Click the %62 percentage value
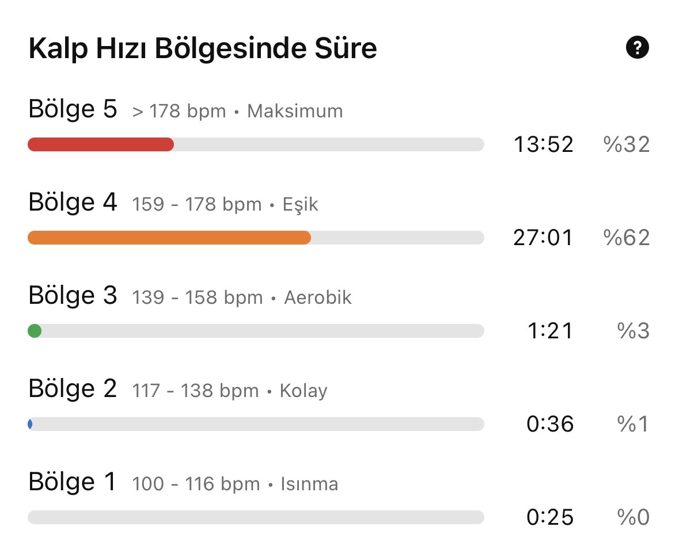The image size is (679, 557). point(627,238)
